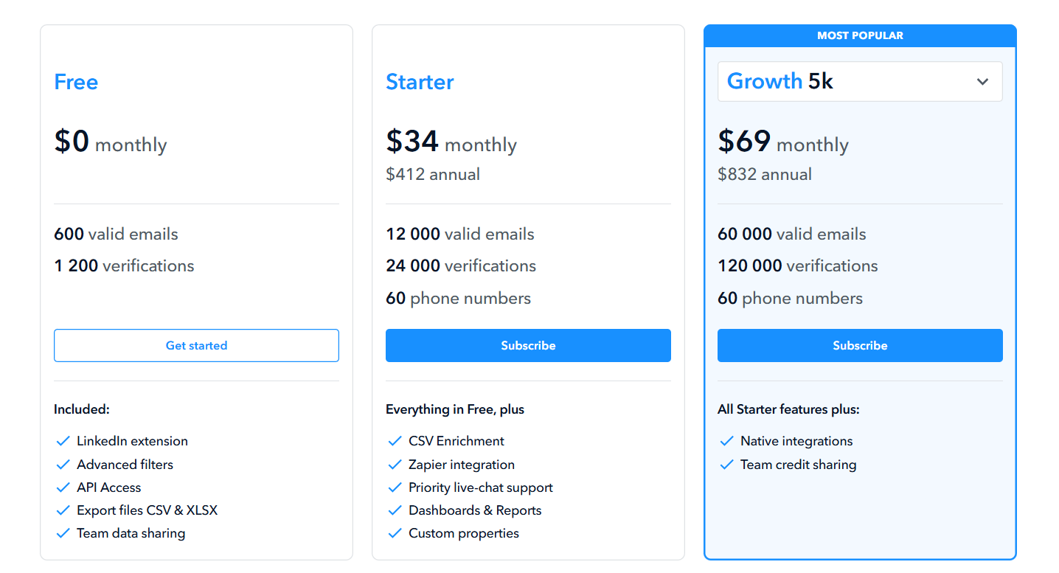Click the checkmark beside Team credit sharing
This screenshot has width=1059, height=573.
[x=726, y=465]
